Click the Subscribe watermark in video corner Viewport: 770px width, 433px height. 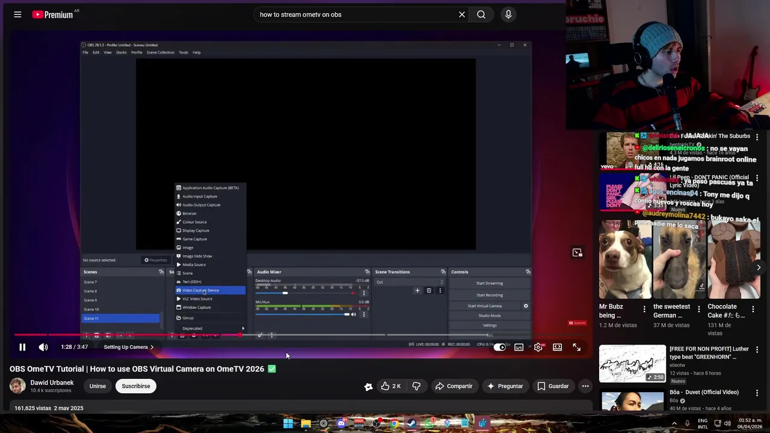[x=577, y=323]
